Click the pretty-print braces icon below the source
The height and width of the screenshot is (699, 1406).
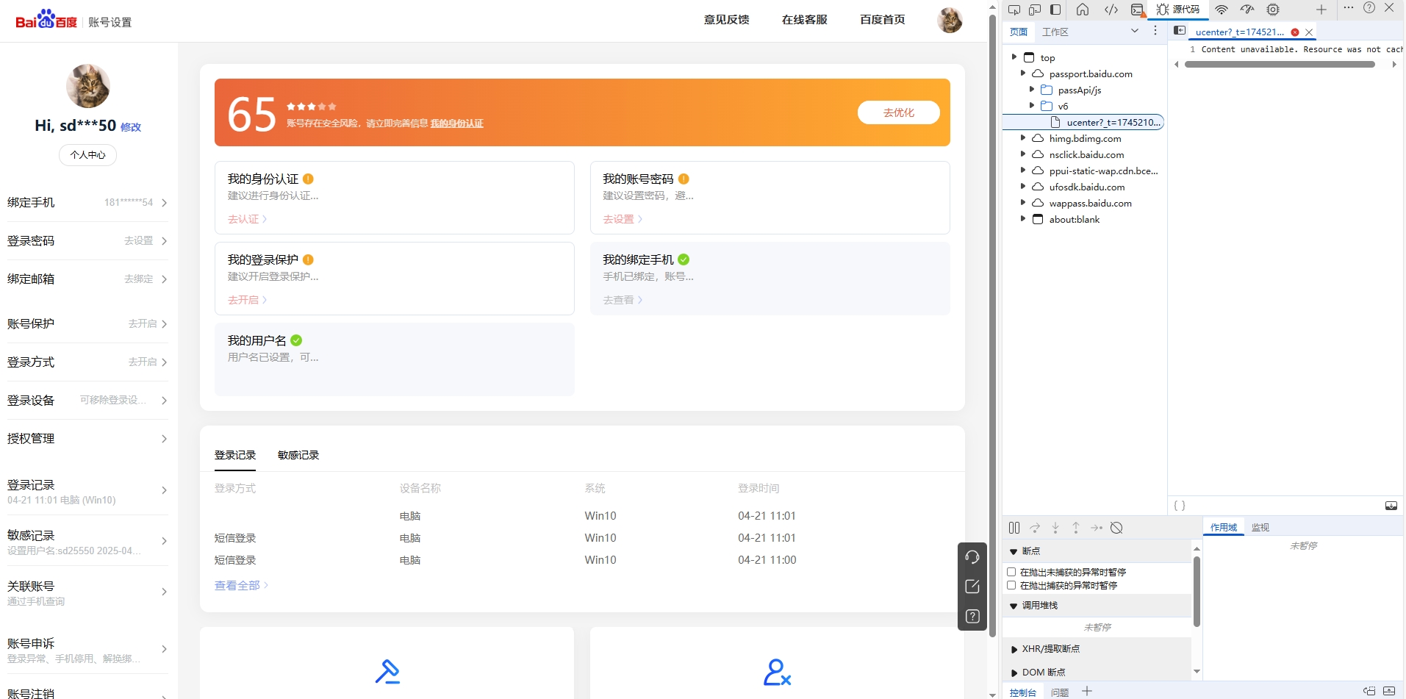click(x=1180, y=506)
